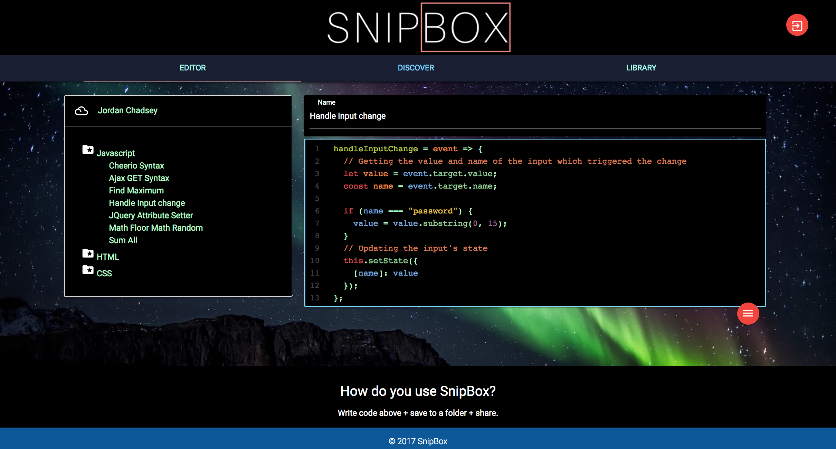Open the Ajax GET Syntax snippet
This screenshot has height=449, width=836.
139,178
